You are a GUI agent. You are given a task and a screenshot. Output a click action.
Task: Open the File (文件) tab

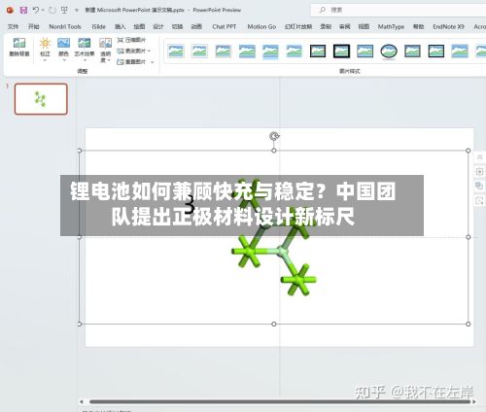13,26
